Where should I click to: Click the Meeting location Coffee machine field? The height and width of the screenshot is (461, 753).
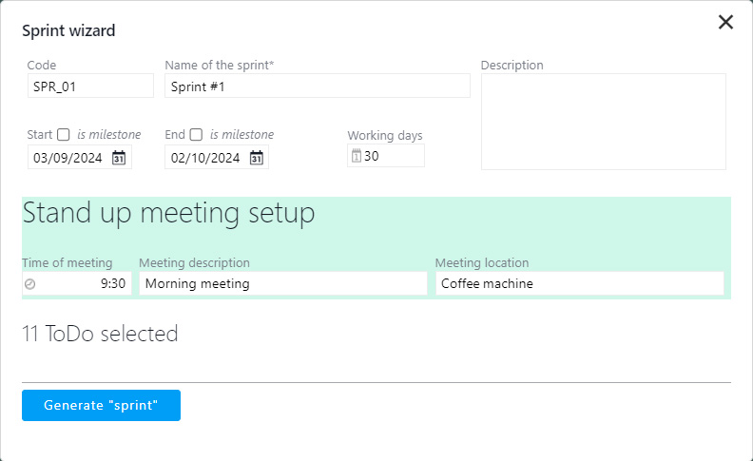tap(579, 283)
